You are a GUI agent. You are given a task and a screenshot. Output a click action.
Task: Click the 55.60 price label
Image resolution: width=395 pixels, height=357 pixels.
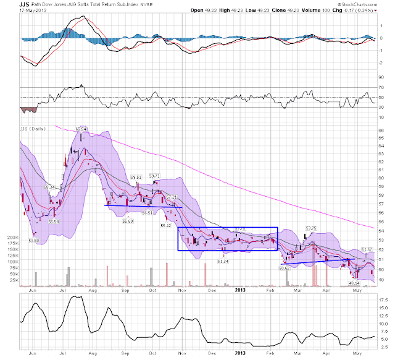(x=128, y=221)
